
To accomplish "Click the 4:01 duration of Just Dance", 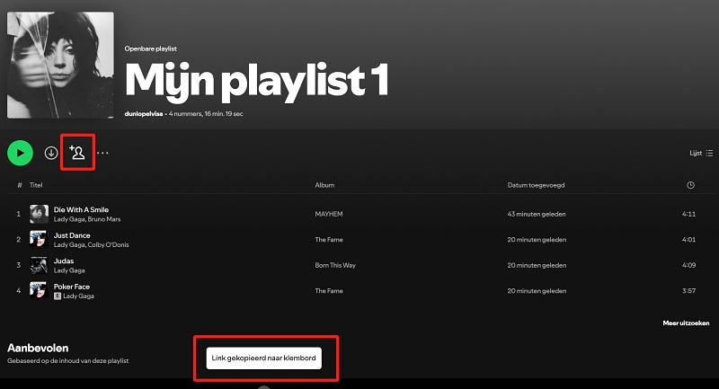I will pyautogui.click(x=688, y=240).
